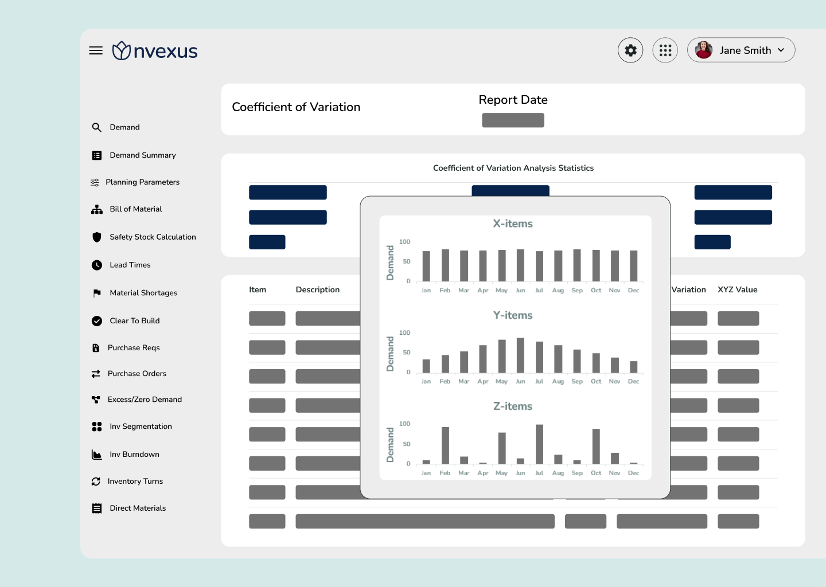Select Safety Stock Calculation menu item
Screen dimensions: 826x587
point(153,237)
